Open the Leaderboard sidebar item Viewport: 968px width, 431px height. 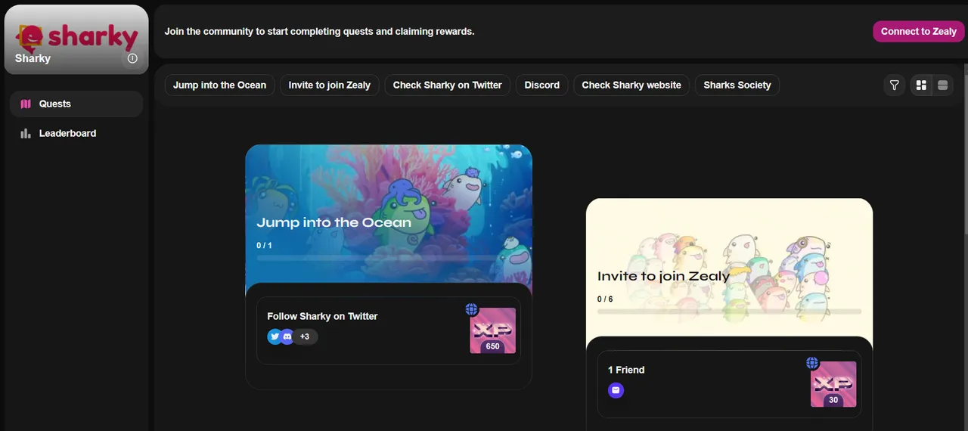pos(76,133)
